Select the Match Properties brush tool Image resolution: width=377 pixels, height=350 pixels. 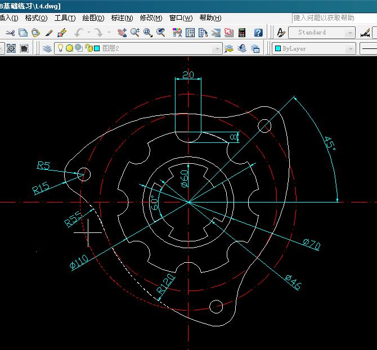(49, 33)
